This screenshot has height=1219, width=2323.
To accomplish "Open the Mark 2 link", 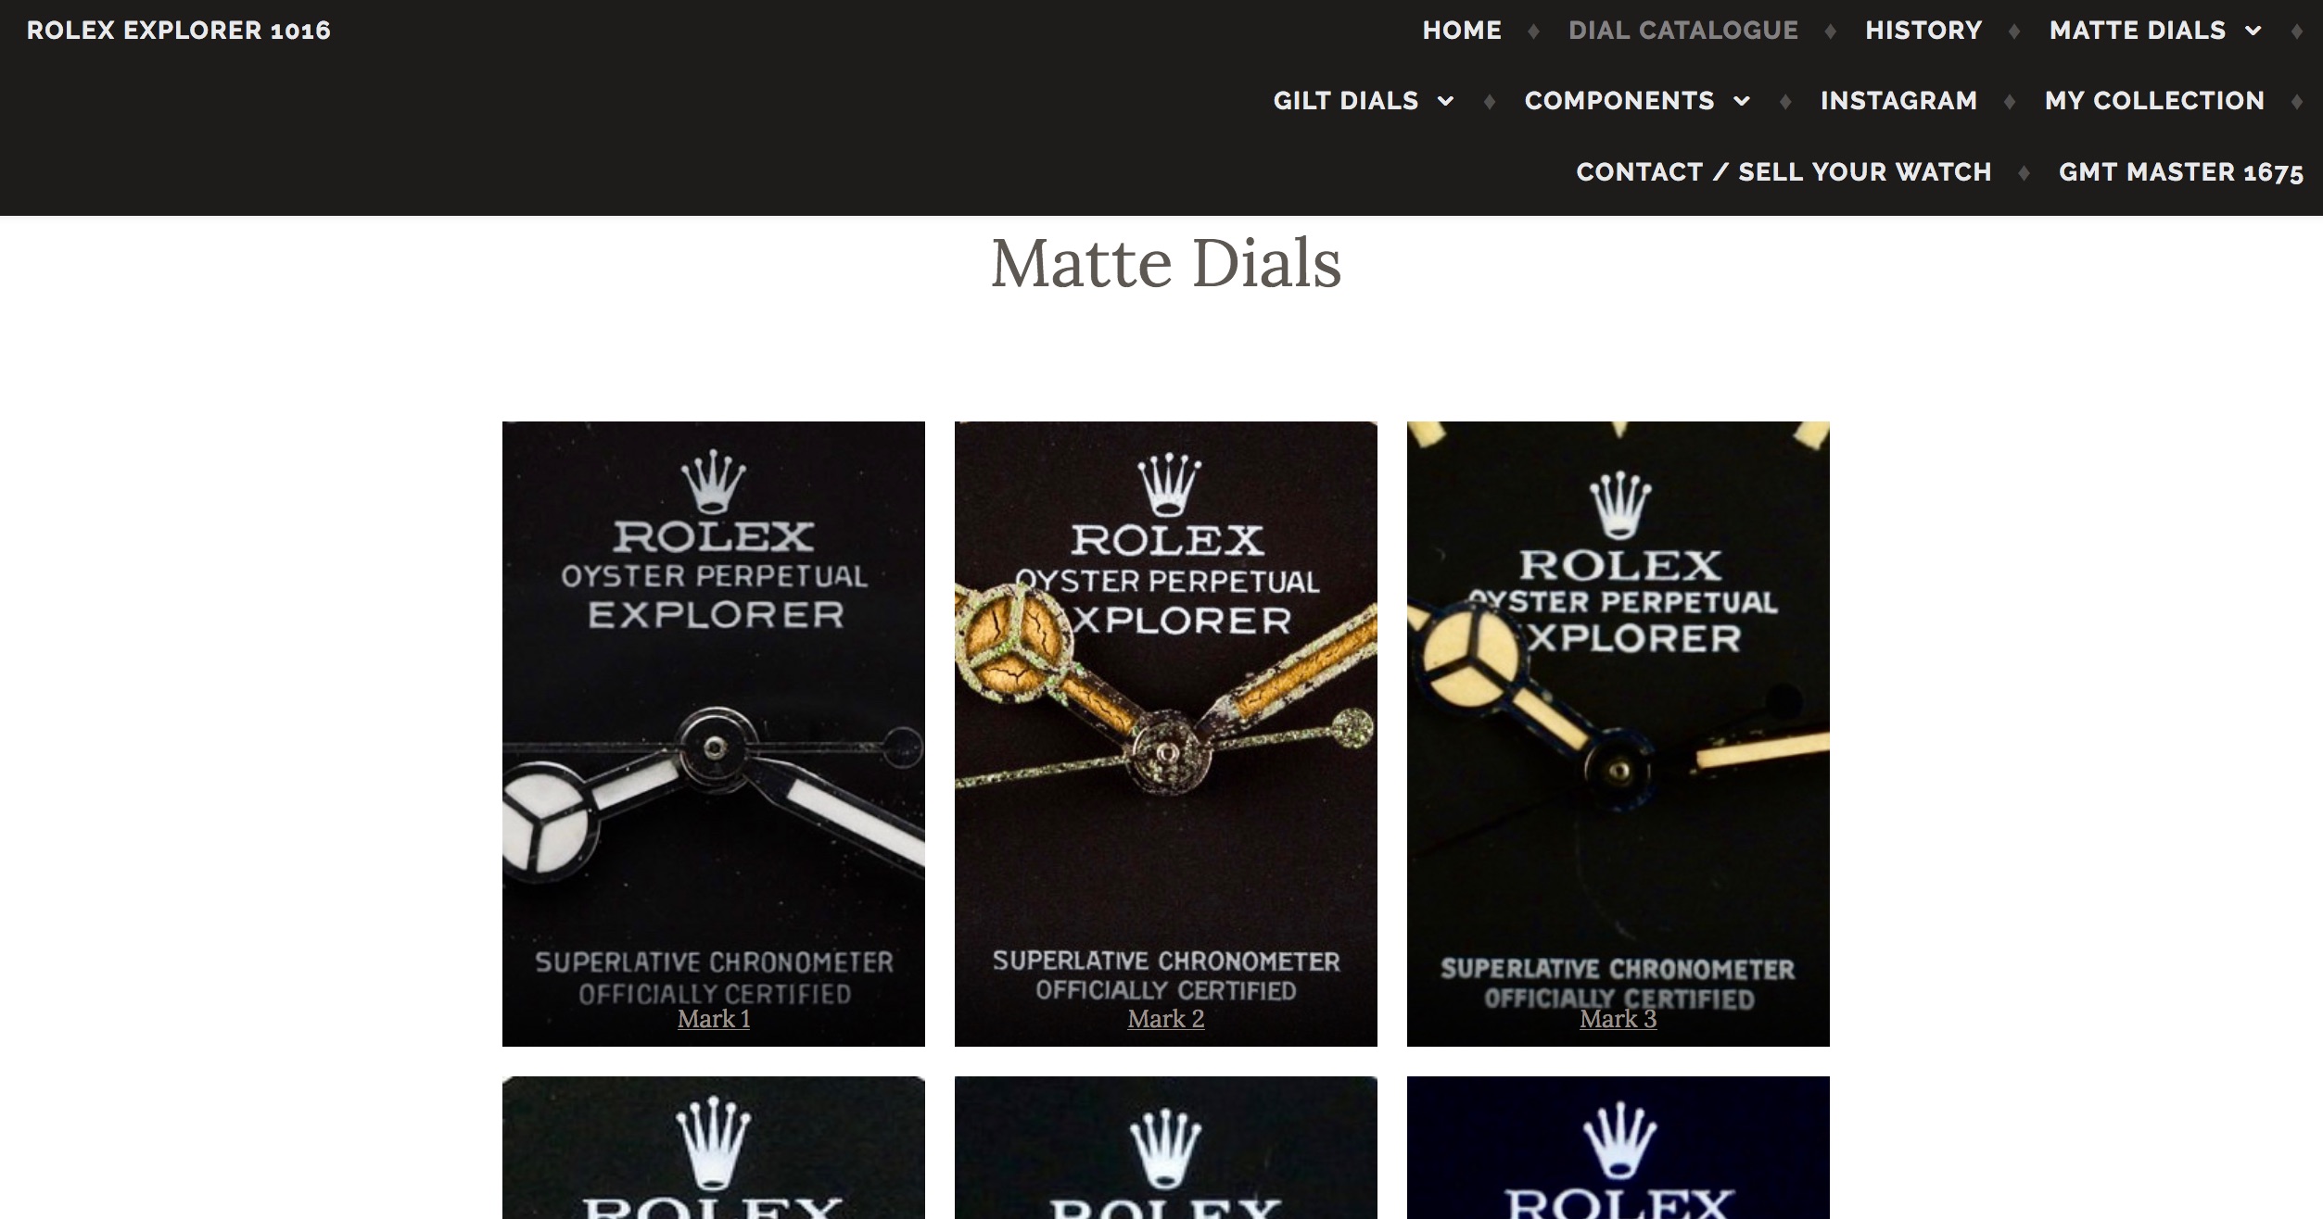I will (x=1166, y=1019).
